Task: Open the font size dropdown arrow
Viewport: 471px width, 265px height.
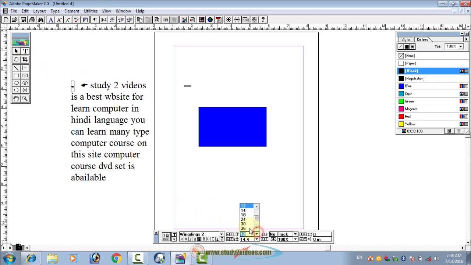Action: tap(257, 234)
